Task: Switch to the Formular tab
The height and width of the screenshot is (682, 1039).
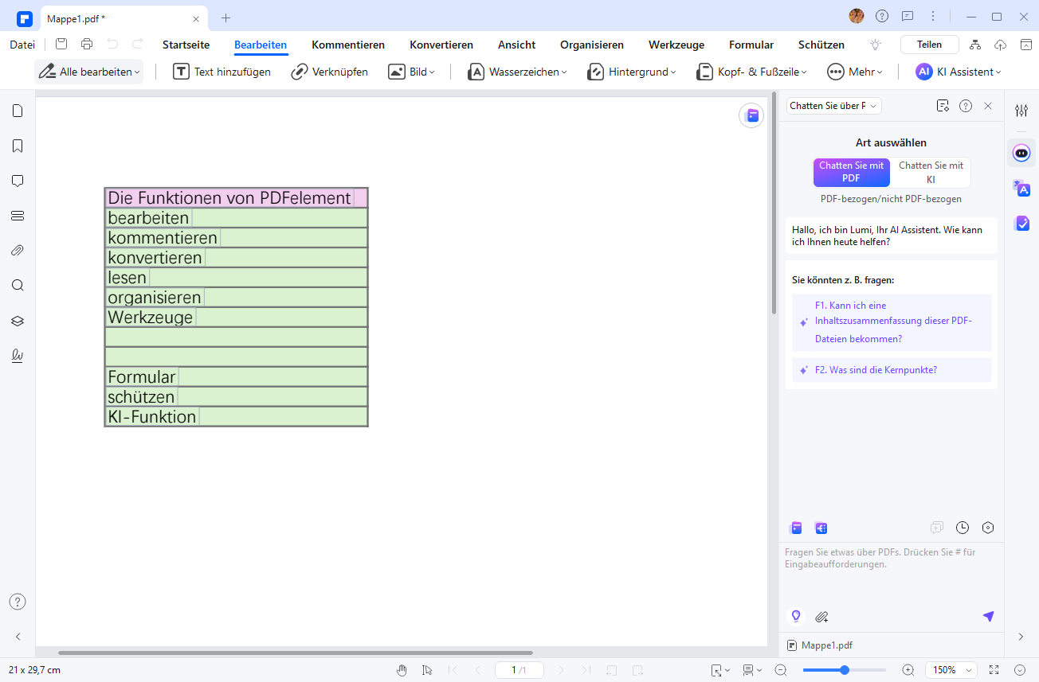Action: point(751,45)
